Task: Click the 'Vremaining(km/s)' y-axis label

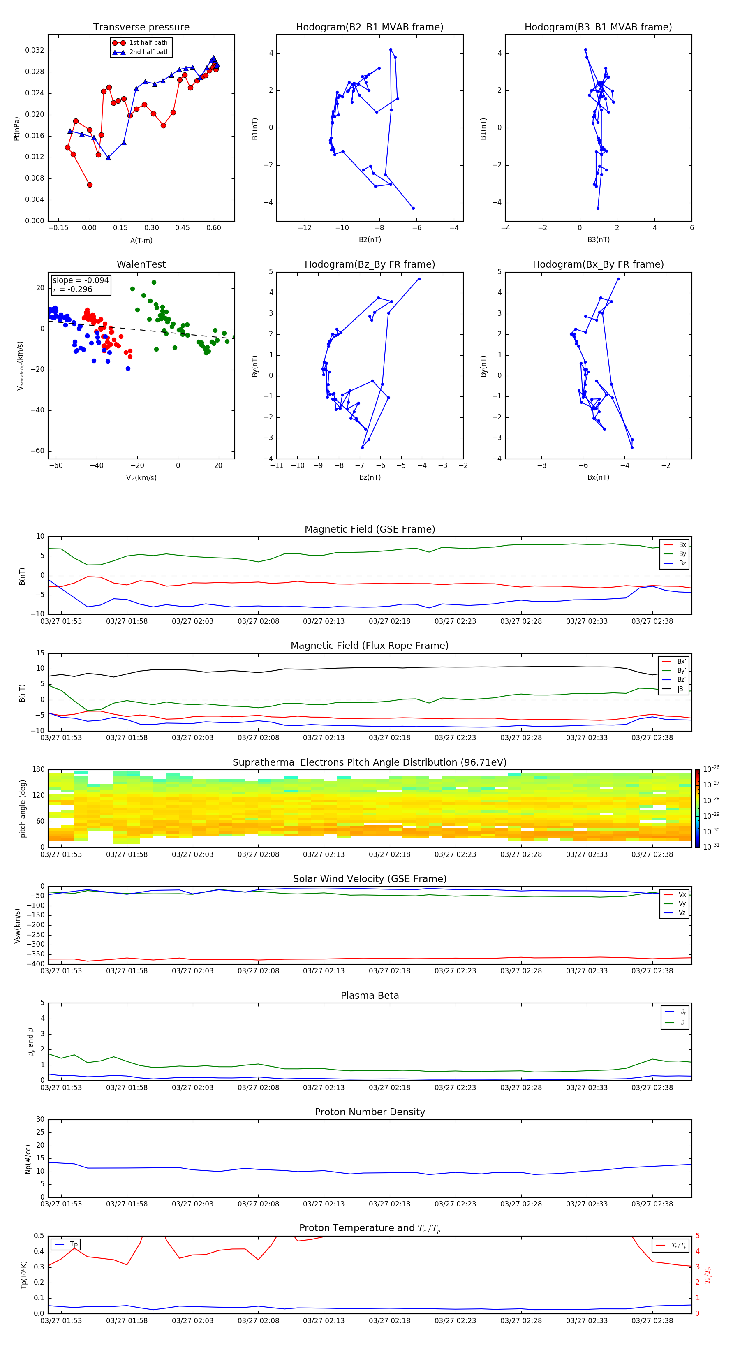Action: (20, 366)
